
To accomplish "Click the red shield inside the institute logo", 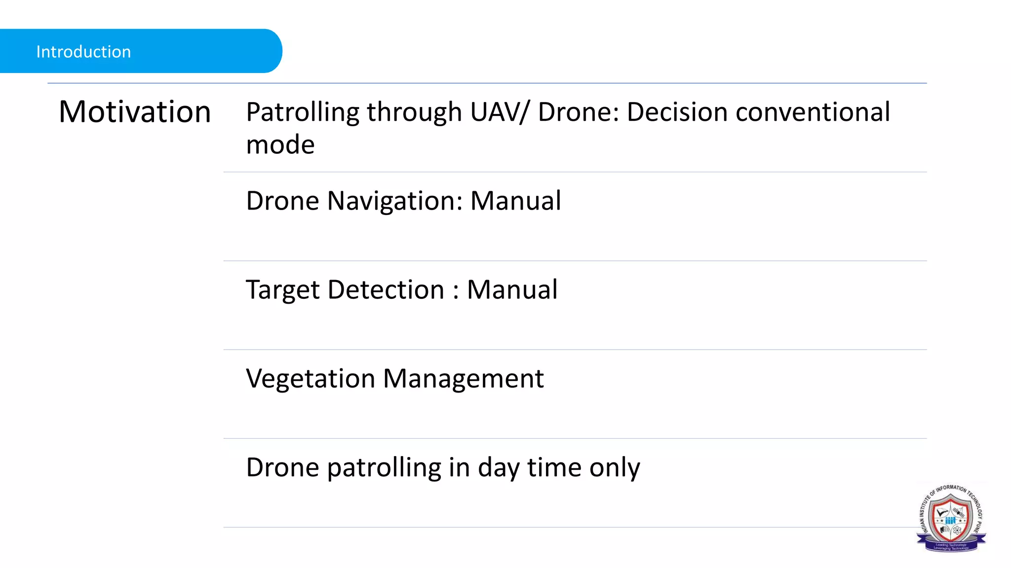I will click(x=950, y=517).
